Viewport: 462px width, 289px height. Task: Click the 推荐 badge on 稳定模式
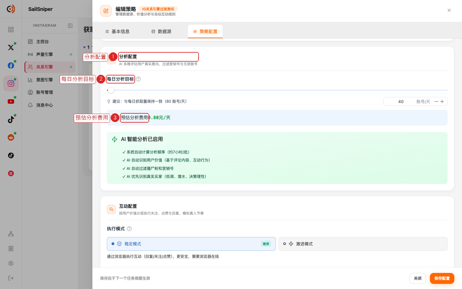pos(266,244)
